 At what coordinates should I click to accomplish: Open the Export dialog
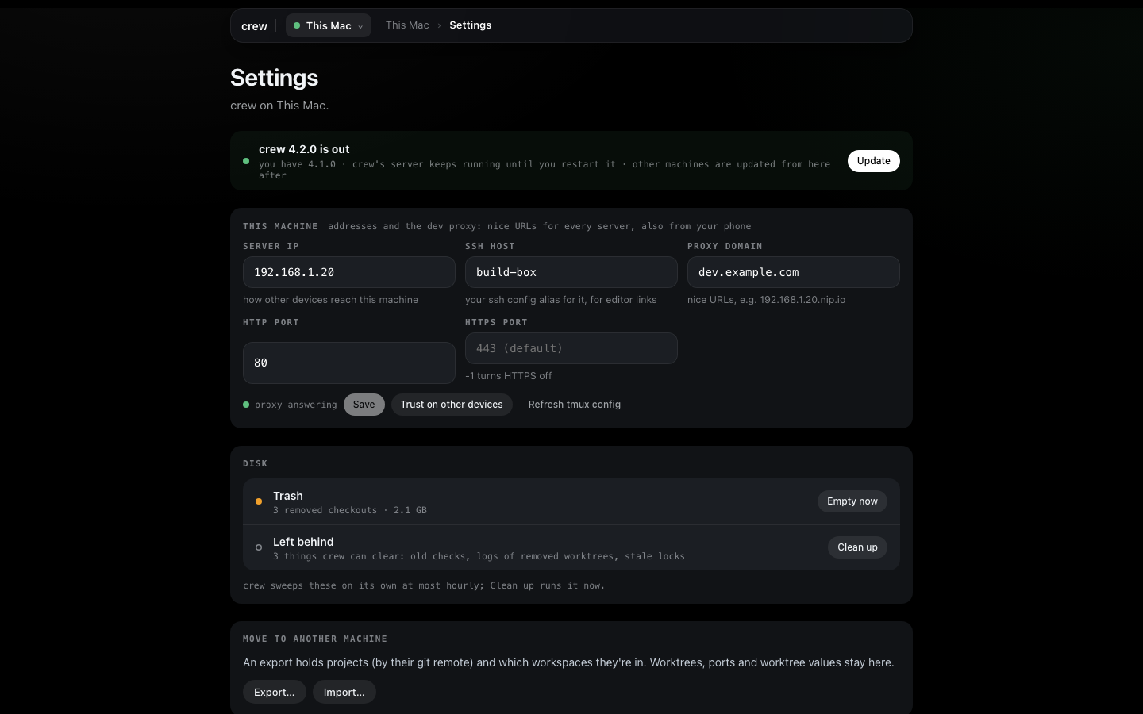(x=275, y=693)
